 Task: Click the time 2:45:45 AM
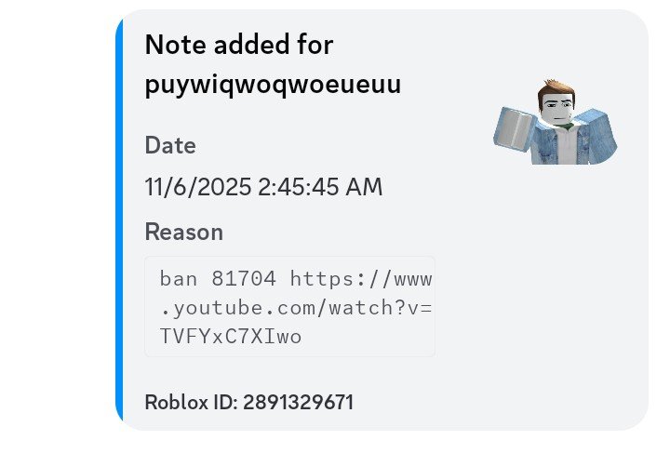[x=320, y=187]
